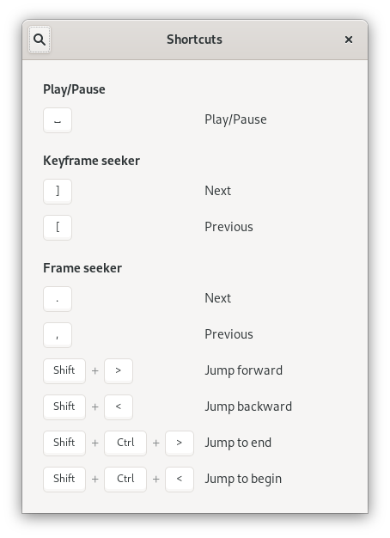Click the Play/Pause section heading
390x538 pixels.
point(74,89)
